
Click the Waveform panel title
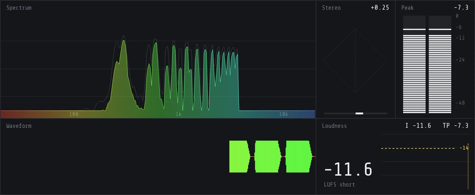click(19, 126)
